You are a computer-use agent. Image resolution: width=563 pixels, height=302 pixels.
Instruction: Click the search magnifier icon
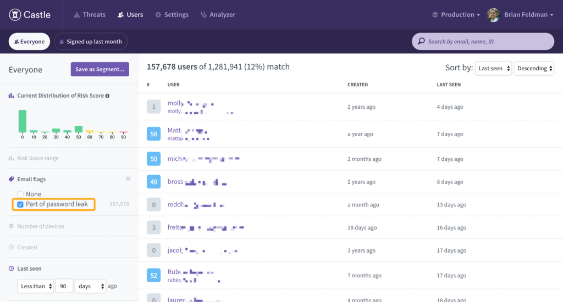tap(421, 41)
